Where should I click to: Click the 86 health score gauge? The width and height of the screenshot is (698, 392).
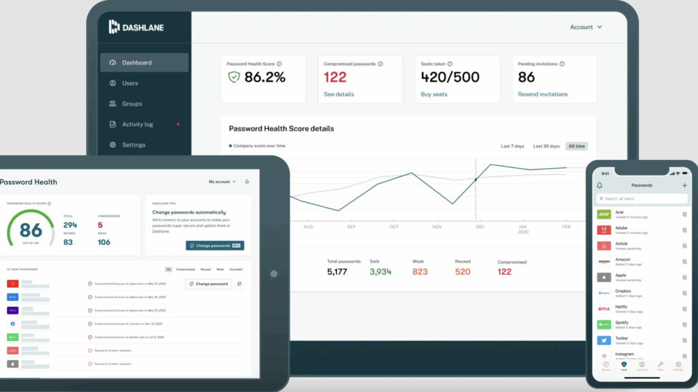[x=30, y=229]
